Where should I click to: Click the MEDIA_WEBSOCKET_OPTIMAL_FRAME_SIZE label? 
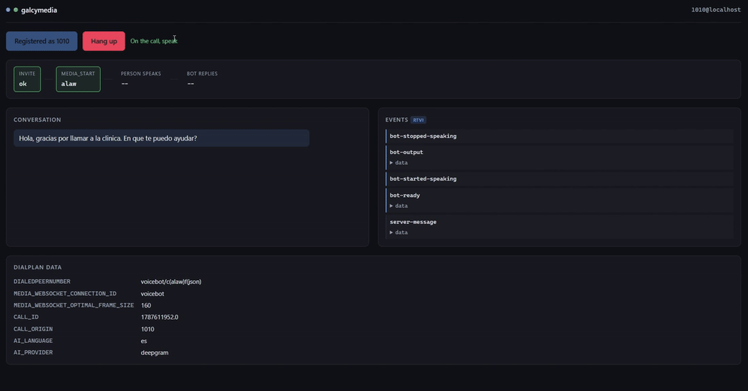[x=74, y=305]
